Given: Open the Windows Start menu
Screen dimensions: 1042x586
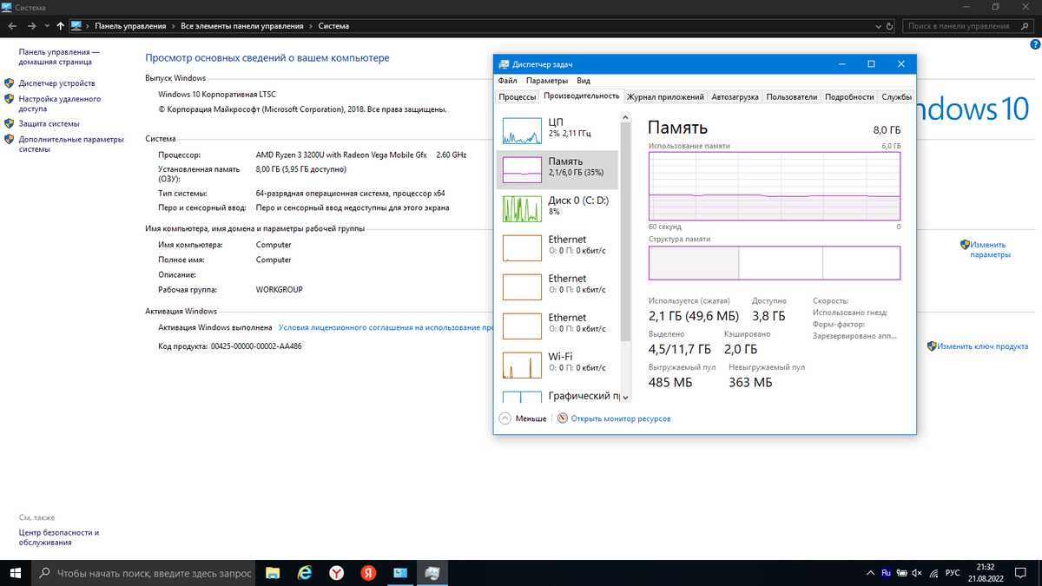Looking at the screenshot, I should [15, 573].
